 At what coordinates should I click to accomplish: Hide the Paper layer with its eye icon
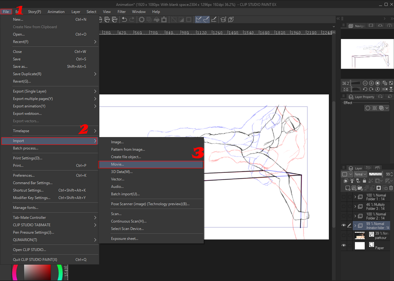(x=344, y=245)
